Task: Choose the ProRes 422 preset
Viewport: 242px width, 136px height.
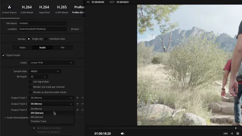Action: point(79,9)
